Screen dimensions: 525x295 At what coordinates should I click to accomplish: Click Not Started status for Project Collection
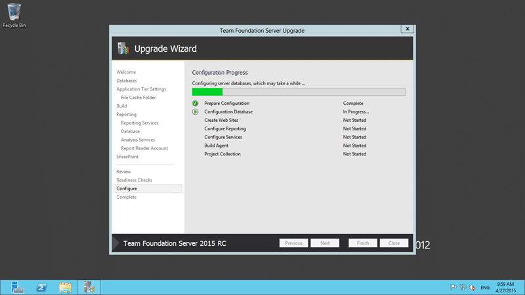354,154
